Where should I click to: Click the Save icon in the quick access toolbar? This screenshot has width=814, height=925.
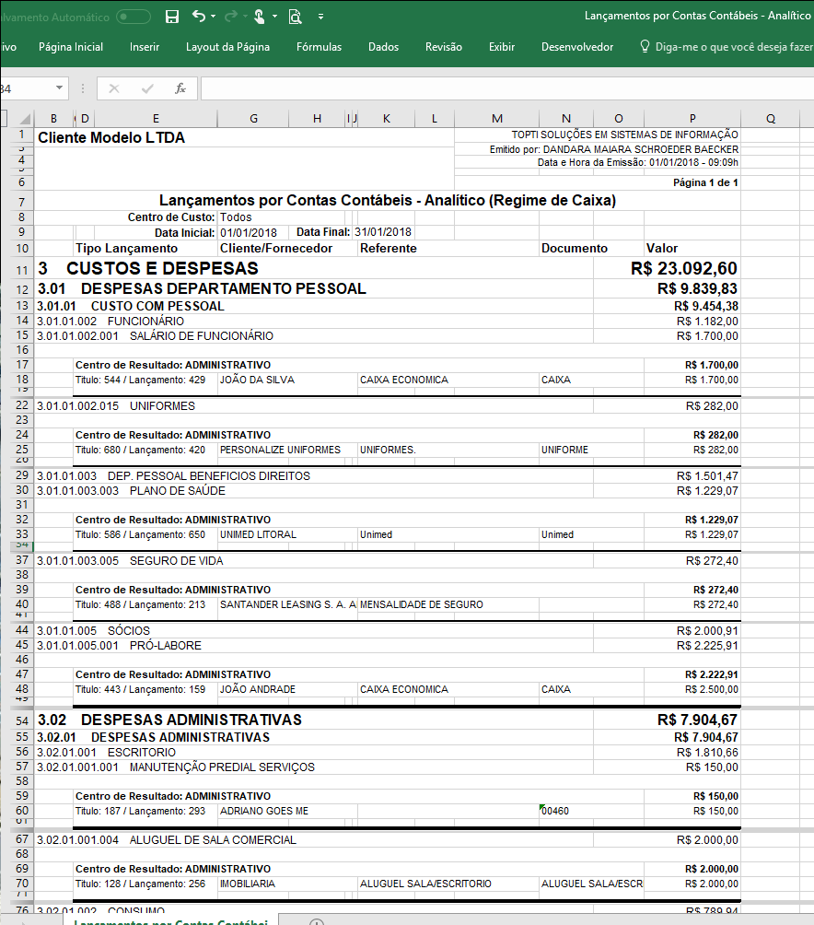click(x=172, y=17)
